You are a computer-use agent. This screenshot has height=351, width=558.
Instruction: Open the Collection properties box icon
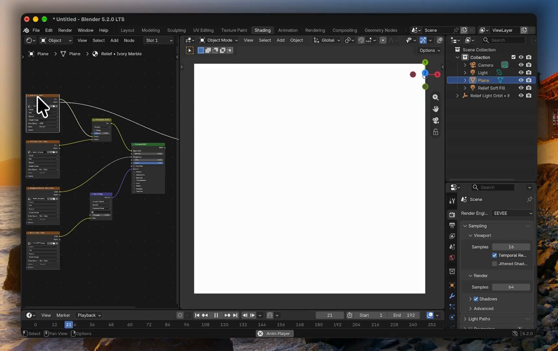452,272
